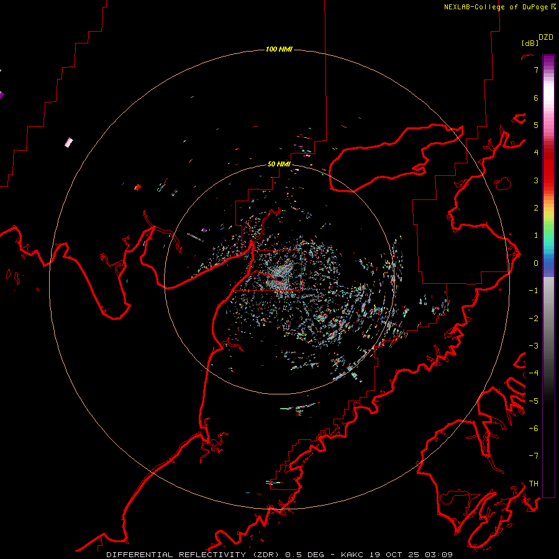Click the 4 tick label on color scale

[x=536, y=153]
